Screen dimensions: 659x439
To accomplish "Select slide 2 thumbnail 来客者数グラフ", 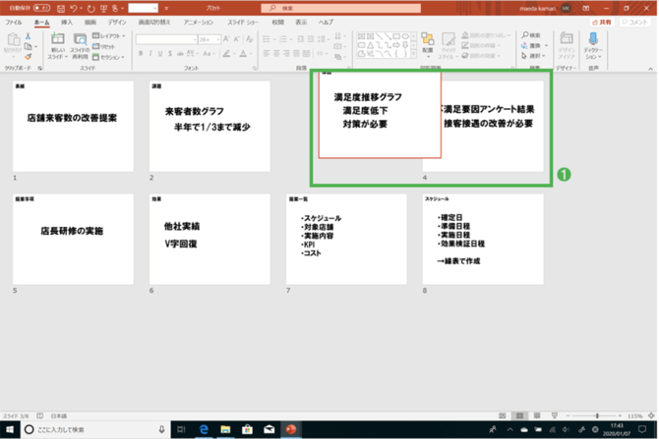I will [x=210, y=126].
